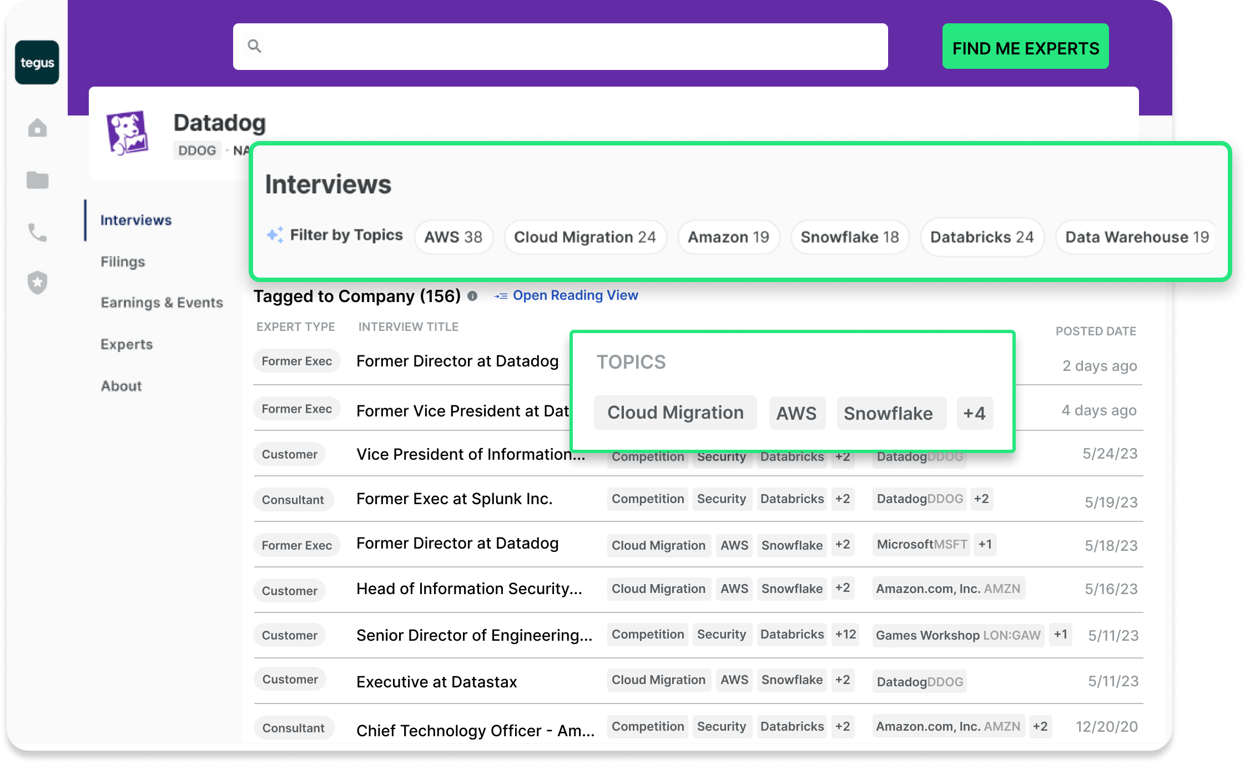
Task: Filter by Snowflake 18 topic chip
Action: click(x=850, y=237)
